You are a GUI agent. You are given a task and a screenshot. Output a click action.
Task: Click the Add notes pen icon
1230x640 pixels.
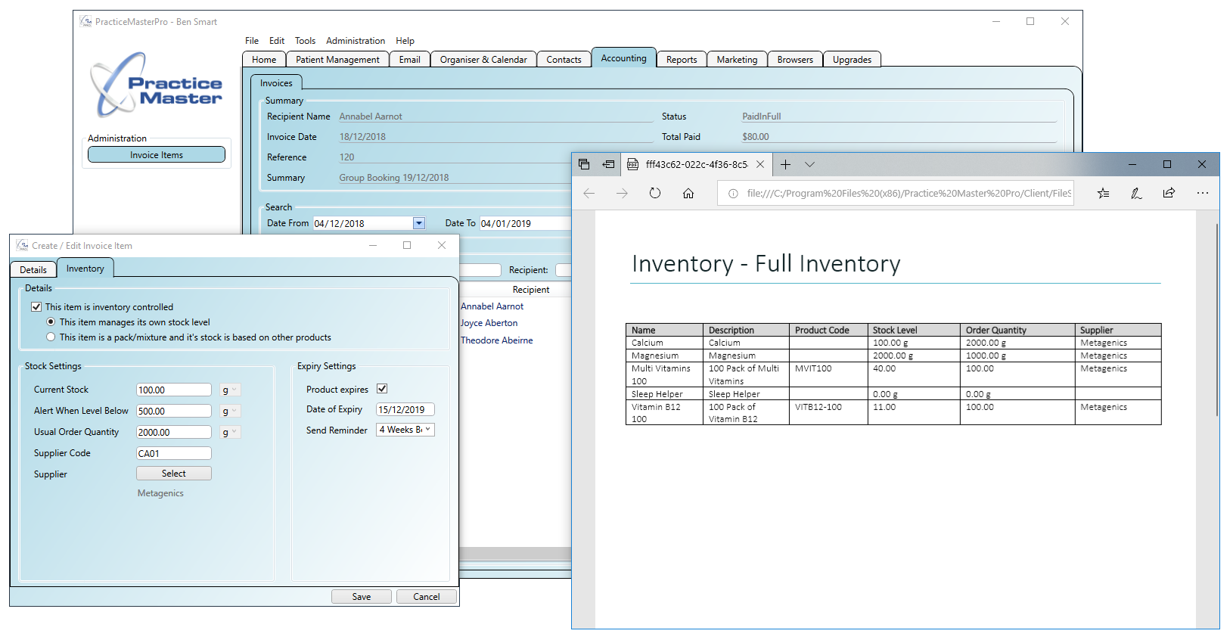pos(1136,193)
